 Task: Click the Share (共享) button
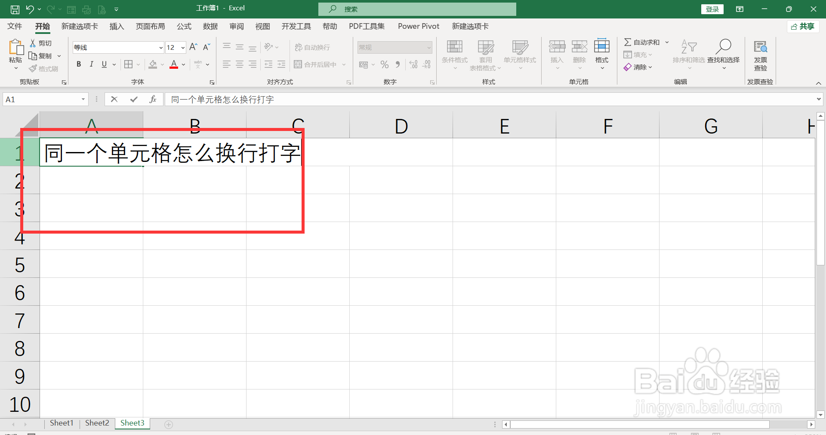803,27
